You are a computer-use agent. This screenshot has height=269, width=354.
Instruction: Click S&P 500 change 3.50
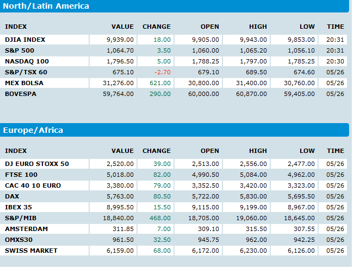click(164, 50)
